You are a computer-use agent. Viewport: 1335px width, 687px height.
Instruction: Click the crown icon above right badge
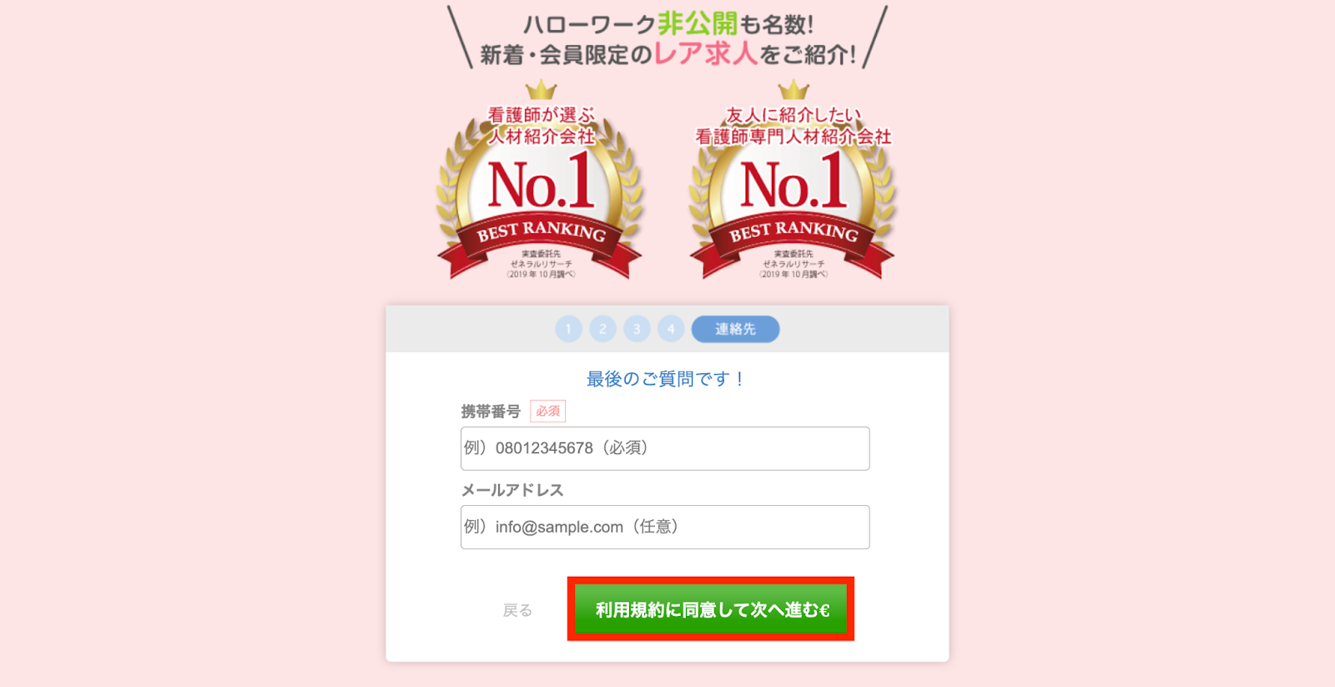[793, 89]
